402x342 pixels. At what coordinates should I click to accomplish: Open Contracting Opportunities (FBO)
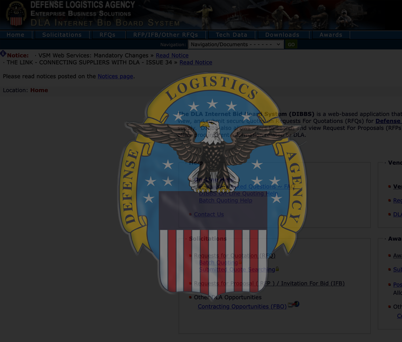click(x=242, y=306)
